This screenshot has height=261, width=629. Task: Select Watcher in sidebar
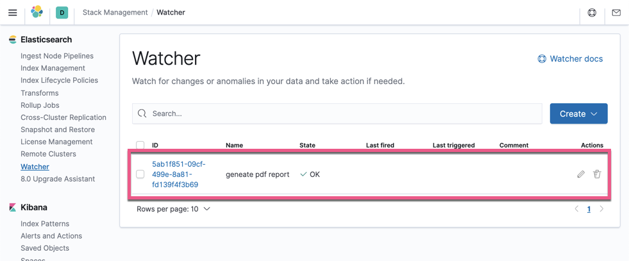[x=35, y=166]
